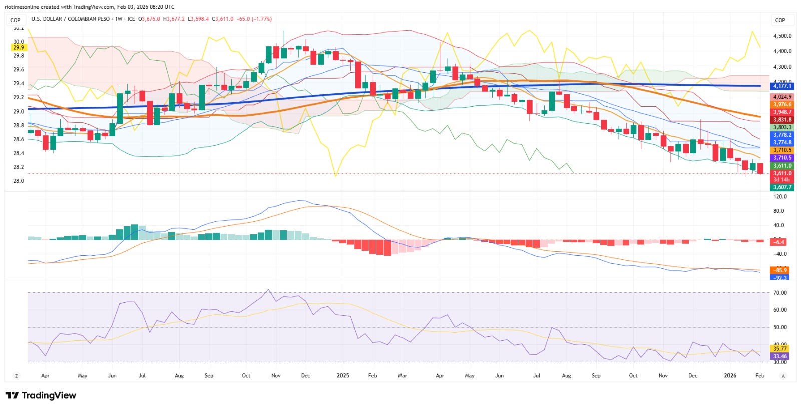Click the 29.4 tick on left scale
The image size is (801, 409).
click(19, 83)
